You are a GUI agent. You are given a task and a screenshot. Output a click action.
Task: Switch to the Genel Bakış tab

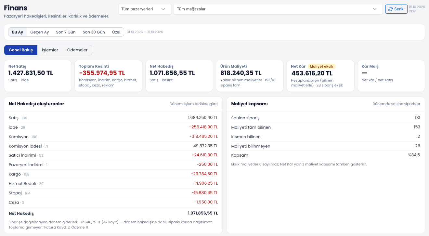point(21,50)
